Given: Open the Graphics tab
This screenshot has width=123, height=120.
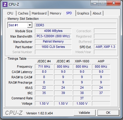Looking at the screenshot, I should click(83, 13).
